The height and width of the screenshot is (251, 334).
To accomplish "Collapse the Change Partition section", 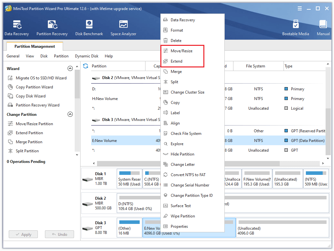I will (70, 114).
